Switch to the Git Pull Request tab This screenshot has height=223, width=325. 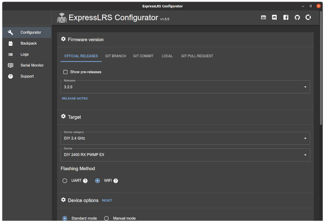pyautogui.click(x=197, y=56)
